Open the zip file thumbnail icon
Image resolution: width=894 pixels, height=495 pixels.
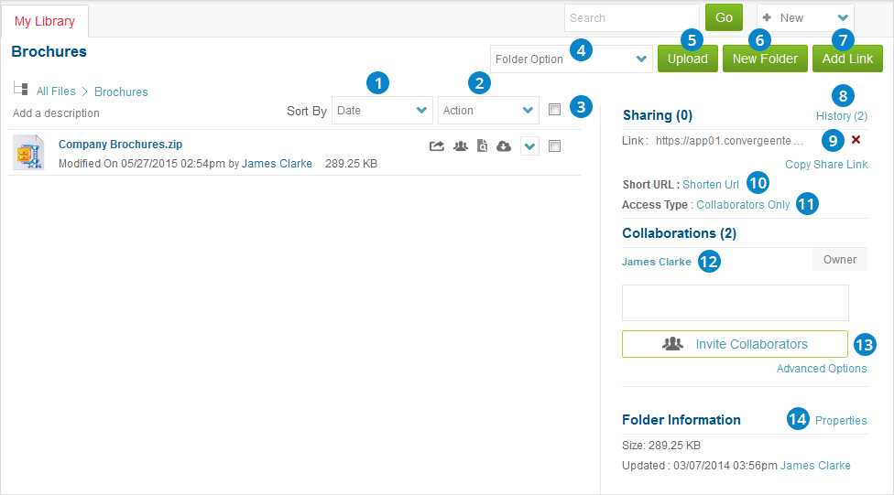coord(28,152)
